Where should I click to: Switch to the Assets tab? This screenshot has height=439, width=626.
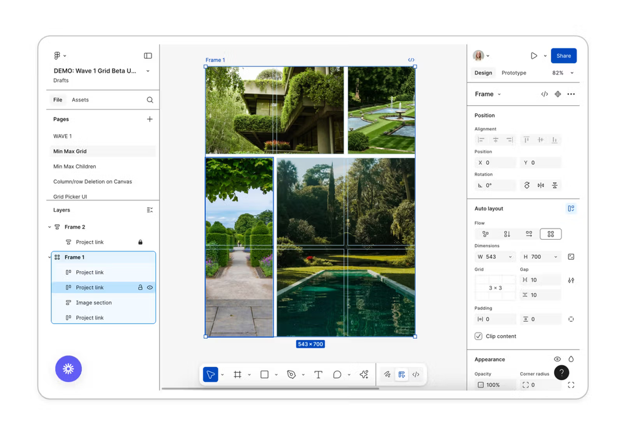click(x=80, y=100)
